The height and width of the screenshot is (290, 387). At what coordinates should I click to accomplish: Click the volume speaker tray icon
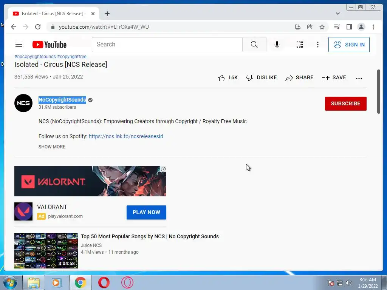pos(348,283)
